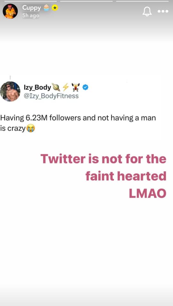
Task: Open Cuppy's profile avatar
Action: [10, 11]
